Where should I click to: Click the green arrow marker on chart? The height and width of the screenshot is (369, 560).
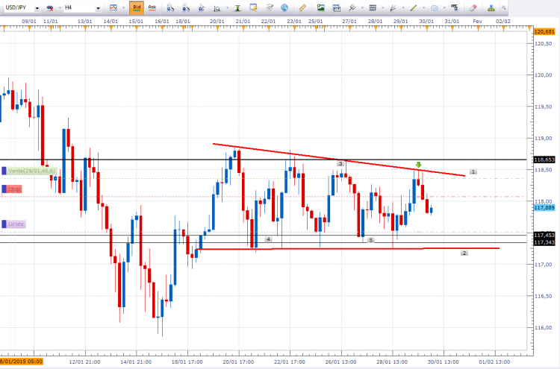pyautogui.click(x=419, y=165)
